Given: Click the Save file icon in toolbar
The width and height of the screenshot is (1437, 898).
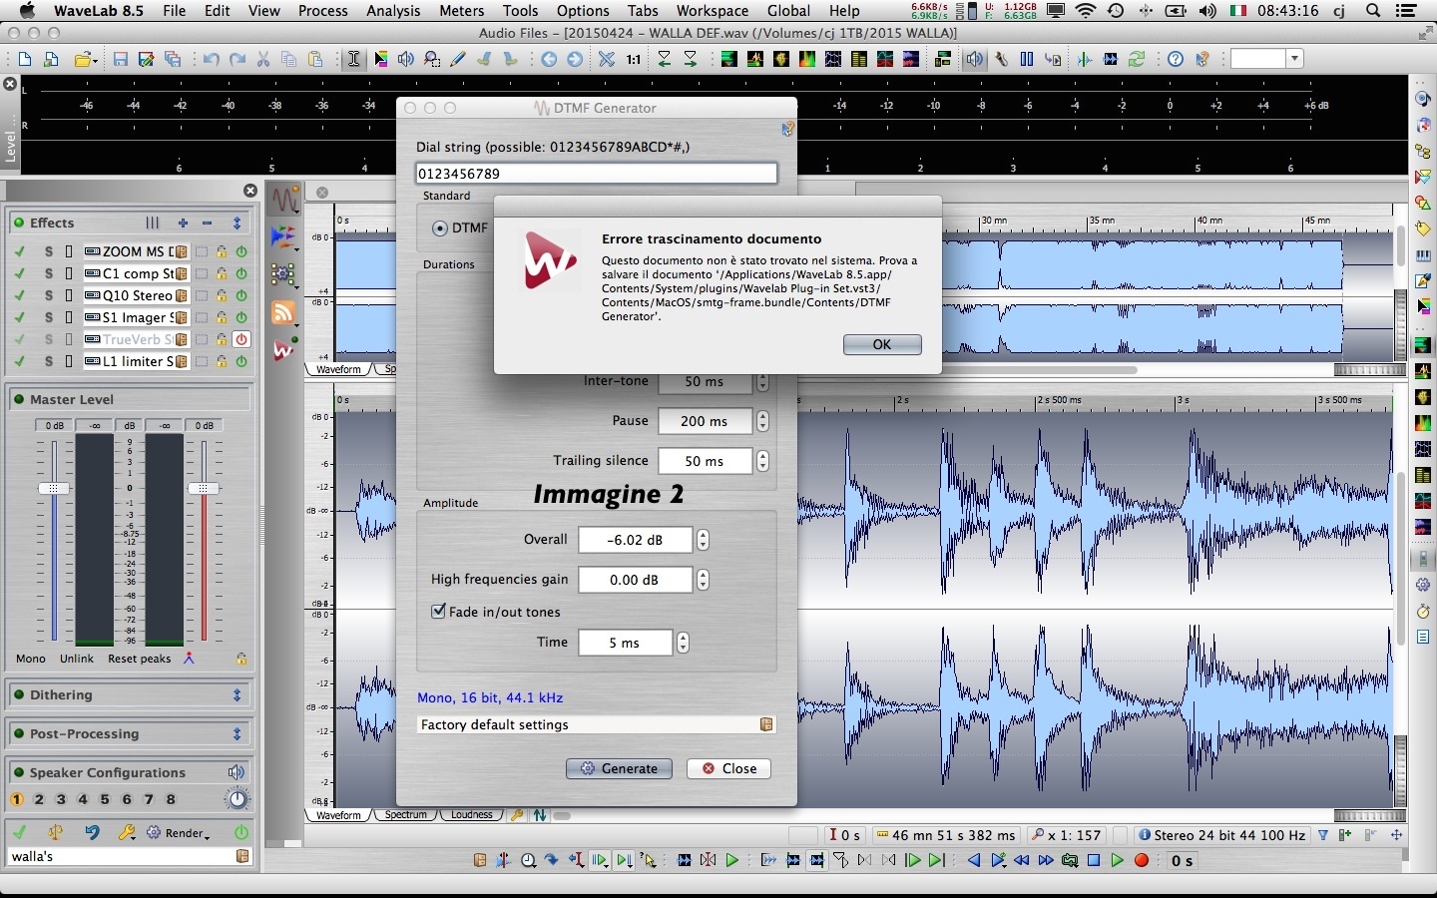Looking at the screenshot, I should (121, 60).
